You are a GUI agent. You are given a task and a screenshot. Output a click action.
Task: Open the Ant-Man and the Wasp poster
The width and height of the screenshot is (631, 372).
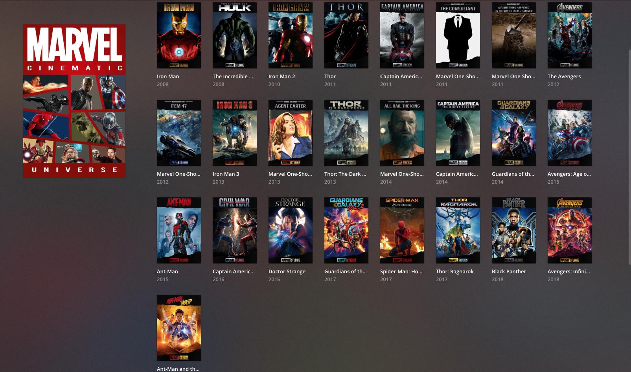178,328
